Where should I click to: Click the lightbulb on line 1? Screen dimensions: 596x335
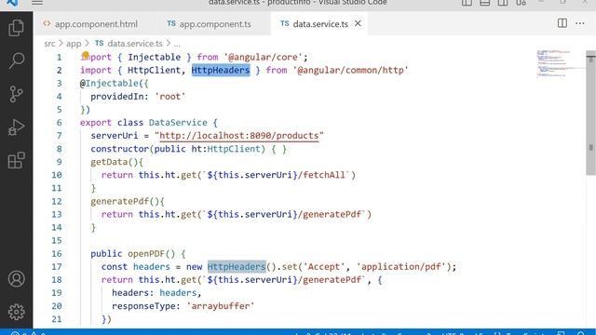click(x=86, y=55)
